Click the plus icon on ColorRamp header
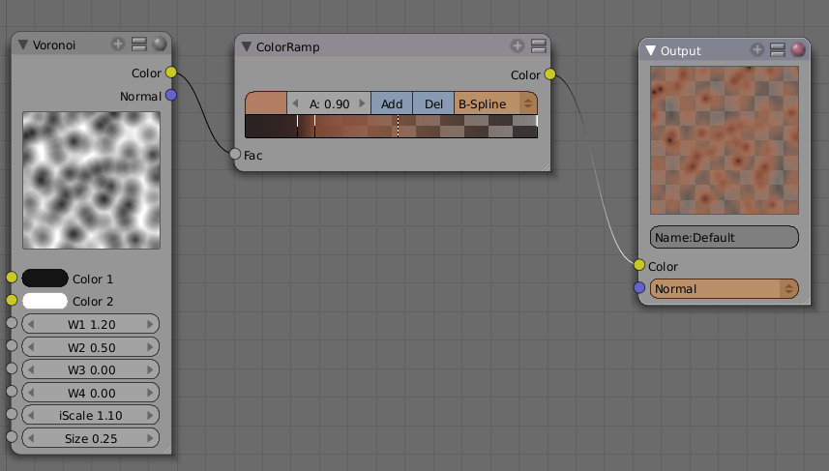 click(518, 46)
